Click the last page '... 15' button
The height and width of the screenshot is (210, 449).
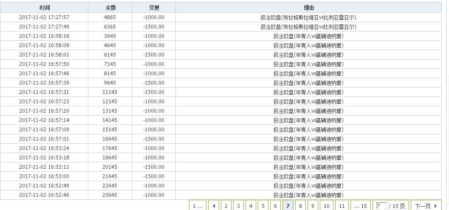click(x=361, y=206)
